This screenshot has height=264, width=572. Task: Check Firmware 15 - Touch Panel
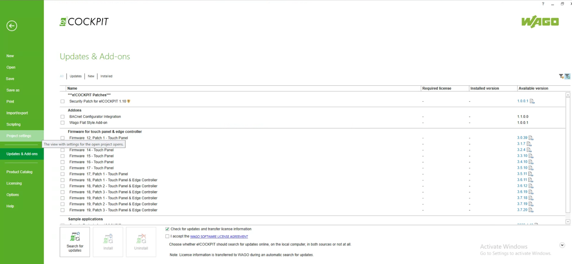click(x=63, y=156)
